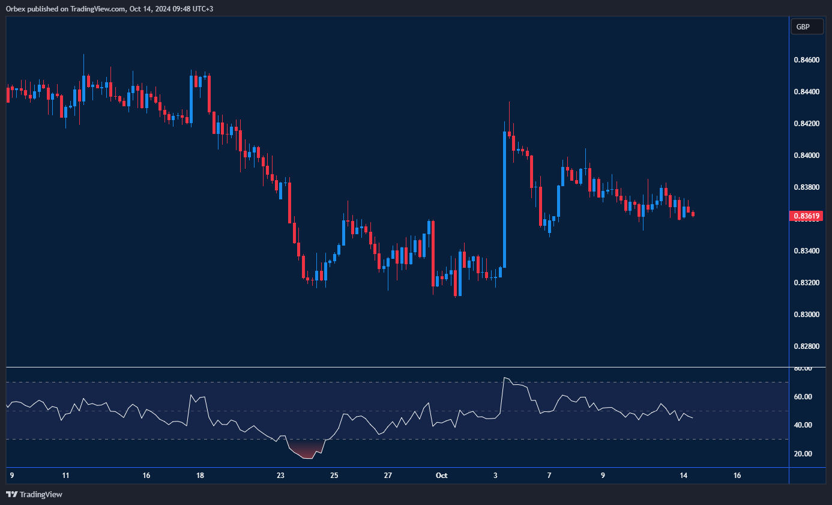Click the 18 date axis label

(x=200, y=476)
